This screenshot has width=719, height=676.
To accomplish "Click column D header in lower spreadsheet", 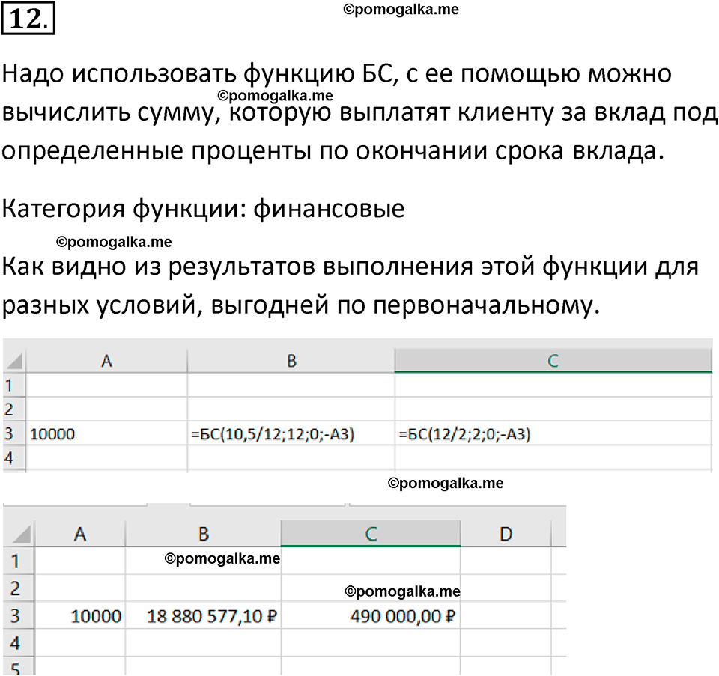I will pyautogui.click(x=506, y=534).
